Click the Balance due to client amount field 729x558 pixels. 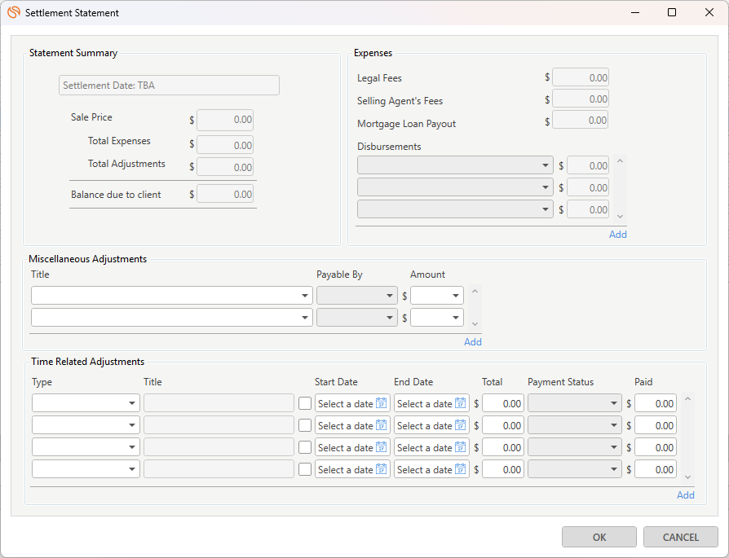coord(225,194)
